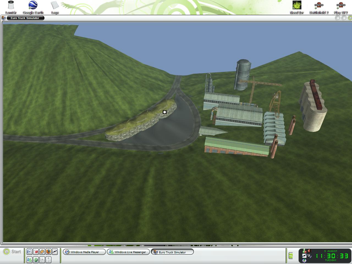Click the green uTorrent quick launch icon
Viewport: 352px width, 264px height.
pos(36,260)
